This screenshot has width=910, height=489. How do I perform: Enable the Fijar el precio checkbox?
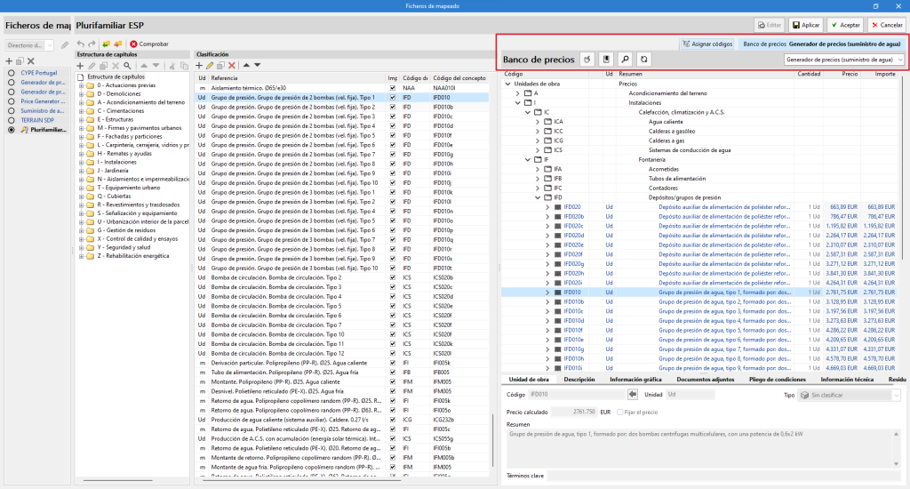click(619, 413)
